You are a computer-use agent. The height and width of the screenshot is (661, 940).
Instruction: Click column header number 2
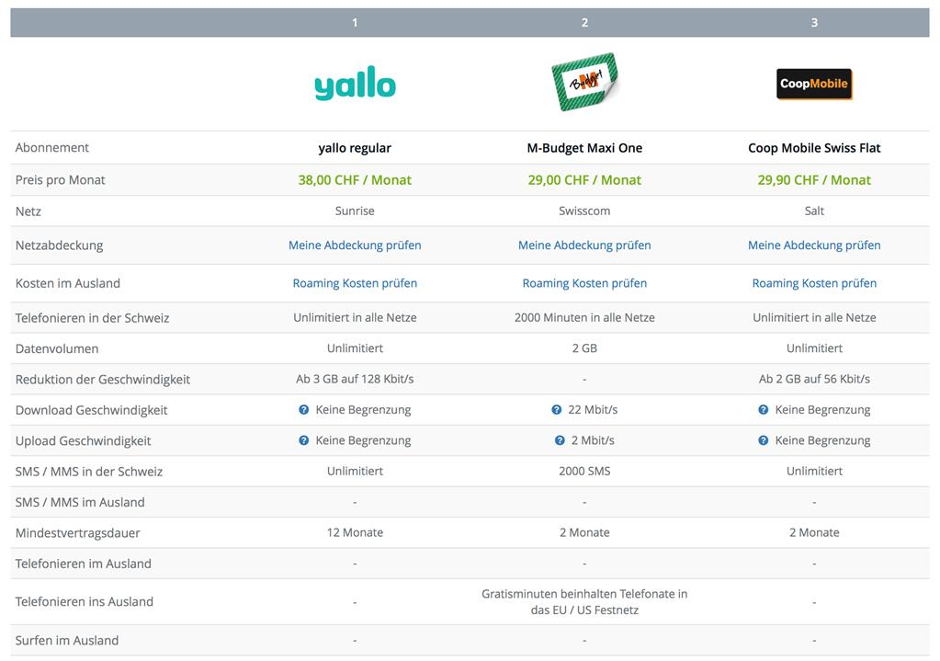(x=584, y=23)
